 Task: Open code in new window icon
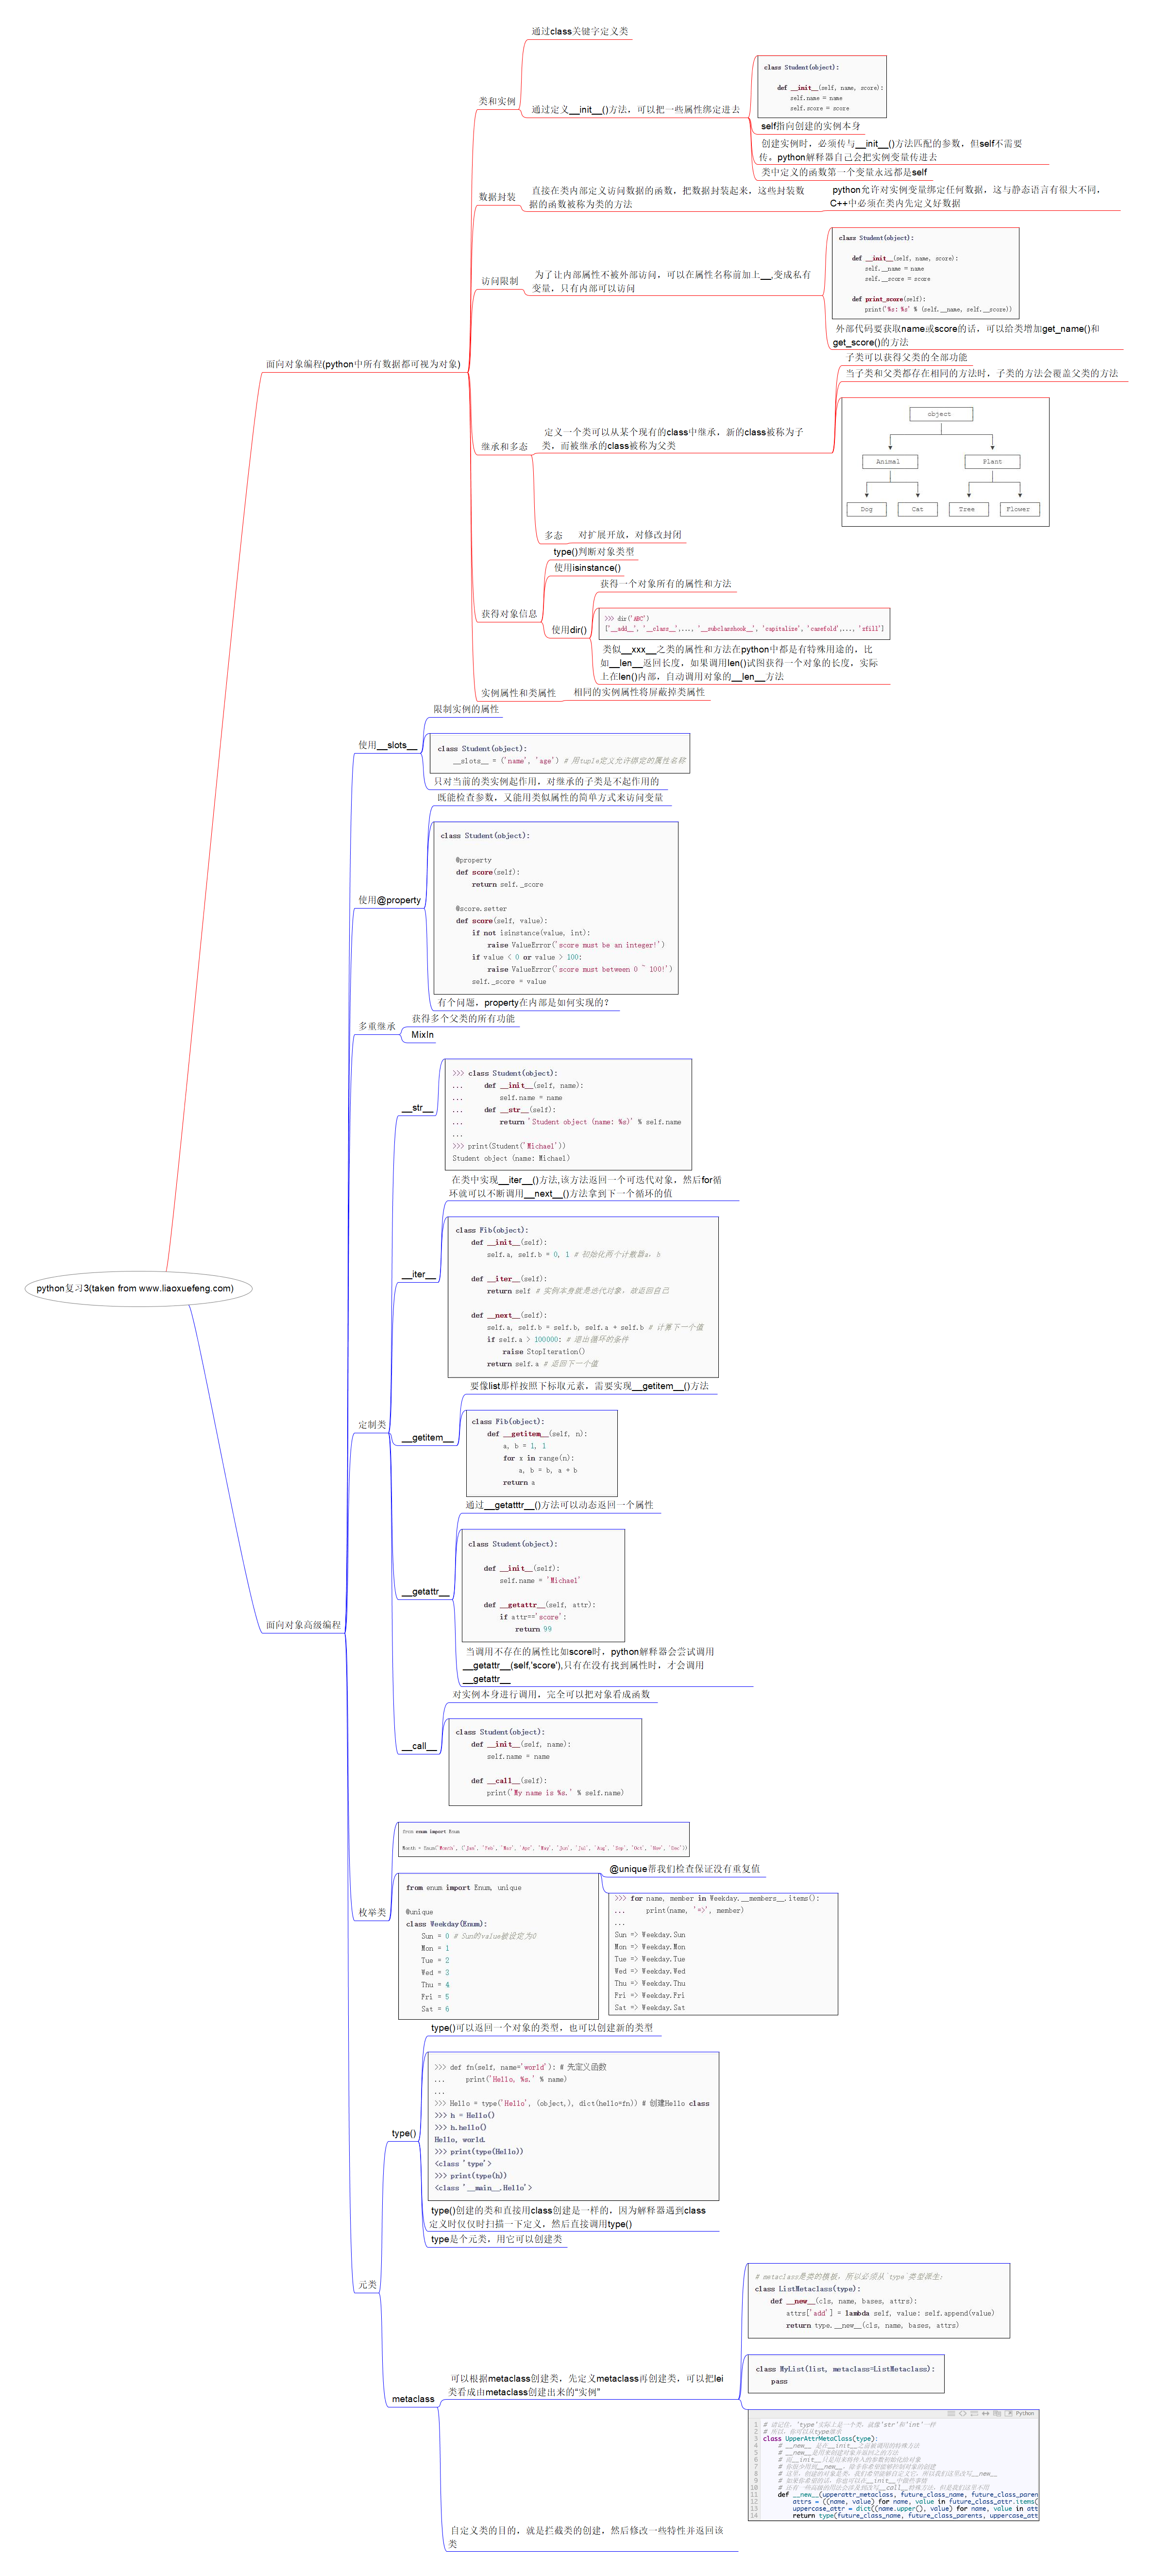[1009, 2414]
